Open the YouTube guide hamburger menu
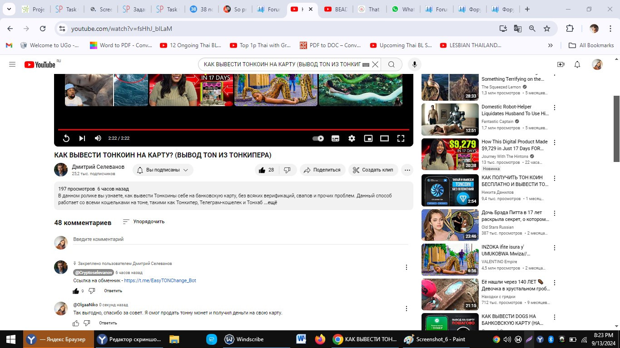620x348 pixels. coord(12,64)
